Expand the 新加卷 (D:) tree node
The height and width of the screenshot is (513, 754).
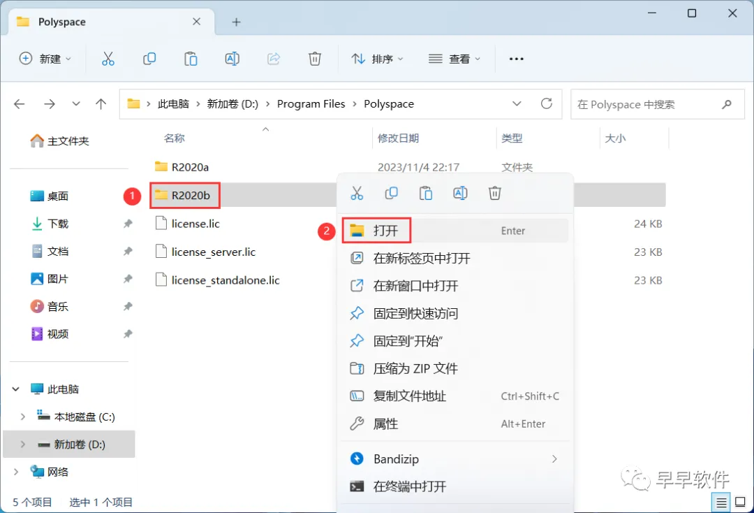tap(22, 445)
